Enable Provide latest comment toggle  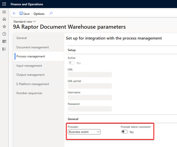(x=125, y=132)
